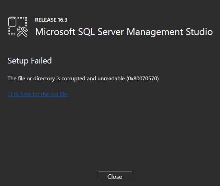Select the RELEASE 16.3 label
The image size is (220, 186).
(51, 20)
